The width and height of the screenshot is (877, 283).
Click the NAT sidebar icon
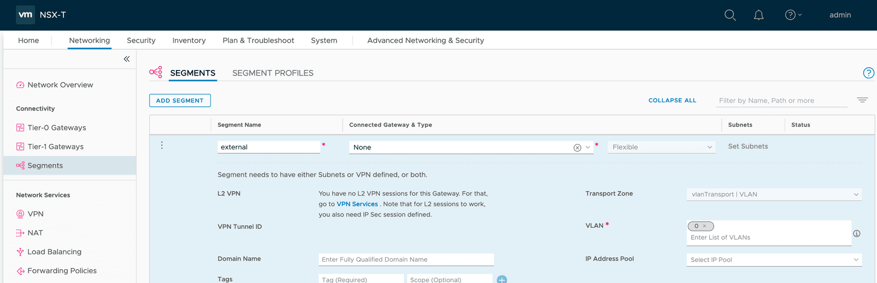20,233
